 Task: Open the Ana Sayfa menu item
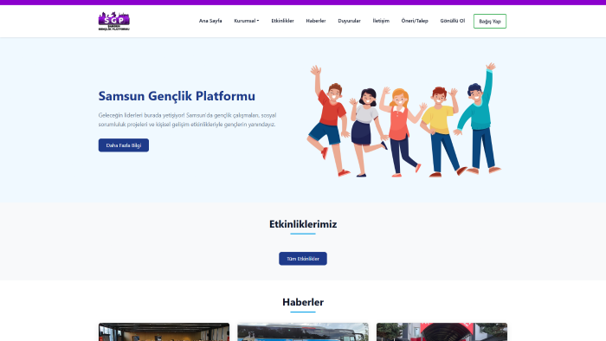pyautogui.click(x=210, y=21)
